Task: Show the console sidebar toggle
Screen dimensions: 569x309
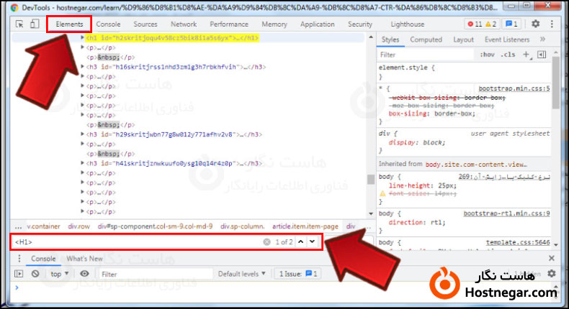Action: point(19,274)
